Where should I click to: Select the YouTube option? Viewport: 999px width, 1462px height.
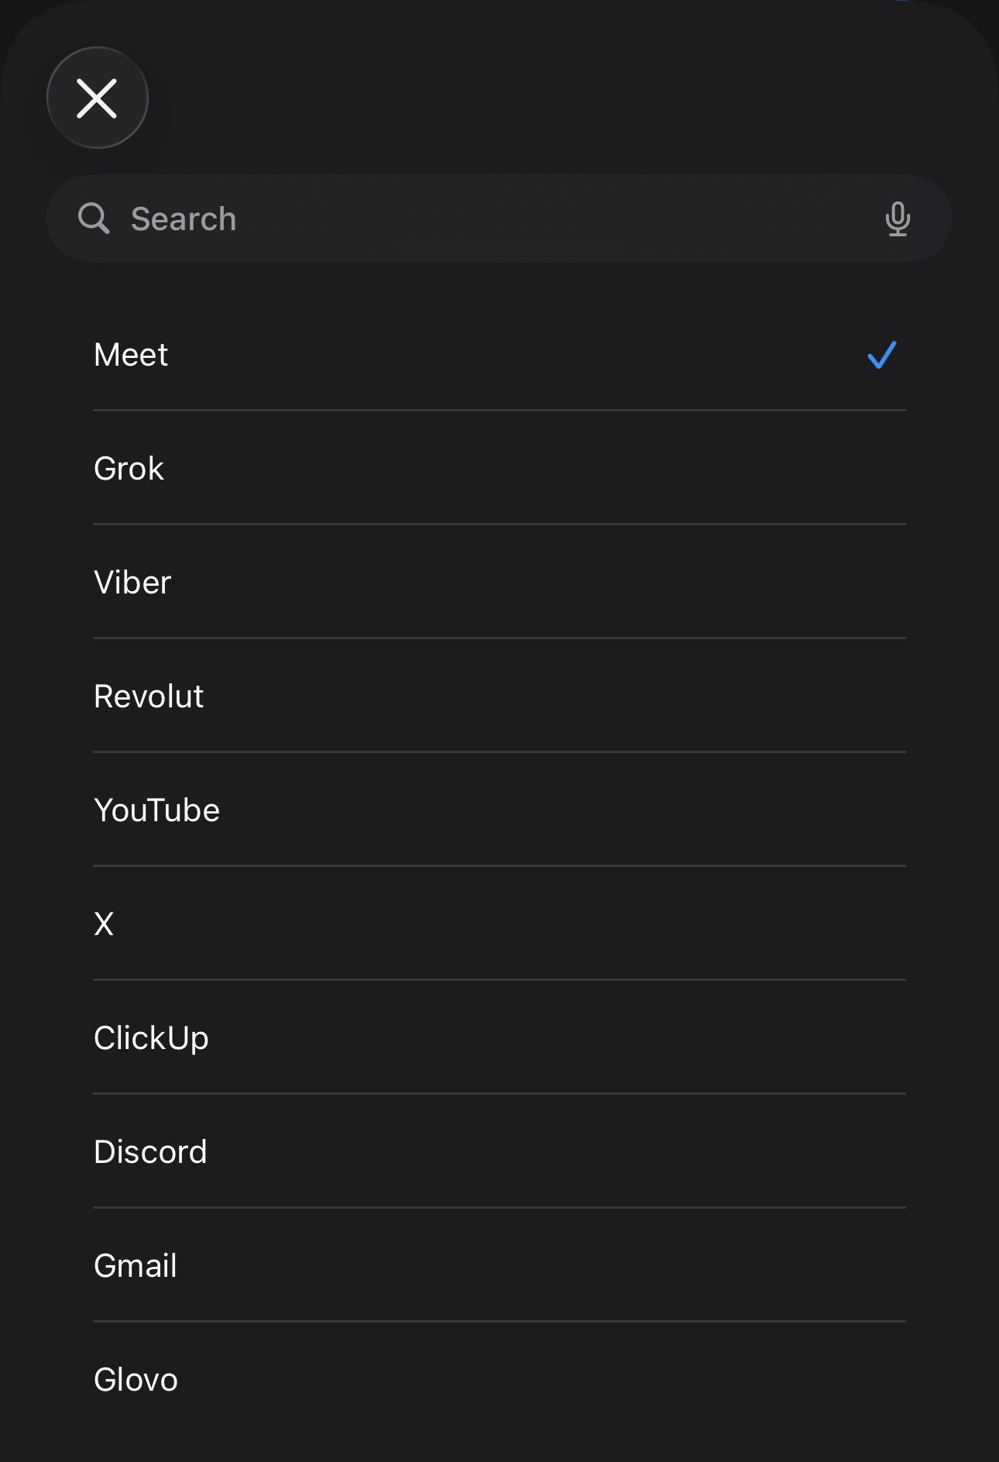[157, 810]
